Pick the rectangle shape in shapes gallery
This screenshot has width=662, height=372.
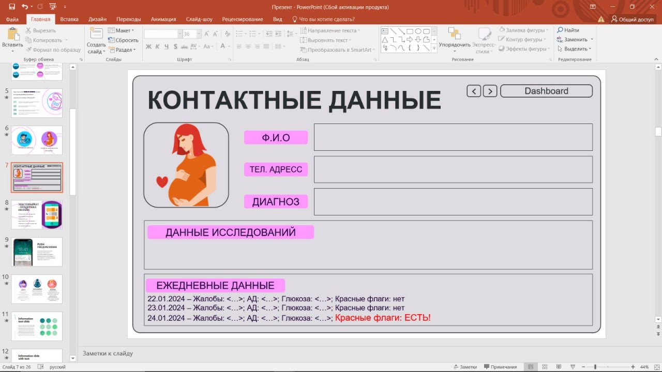410,31
